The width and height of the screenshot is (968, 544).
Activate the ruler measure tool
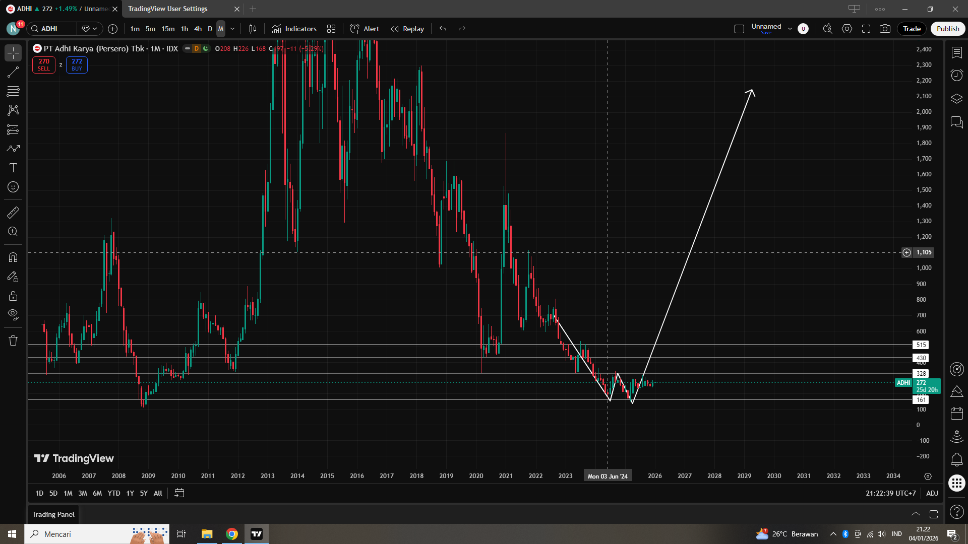(13, 213)
